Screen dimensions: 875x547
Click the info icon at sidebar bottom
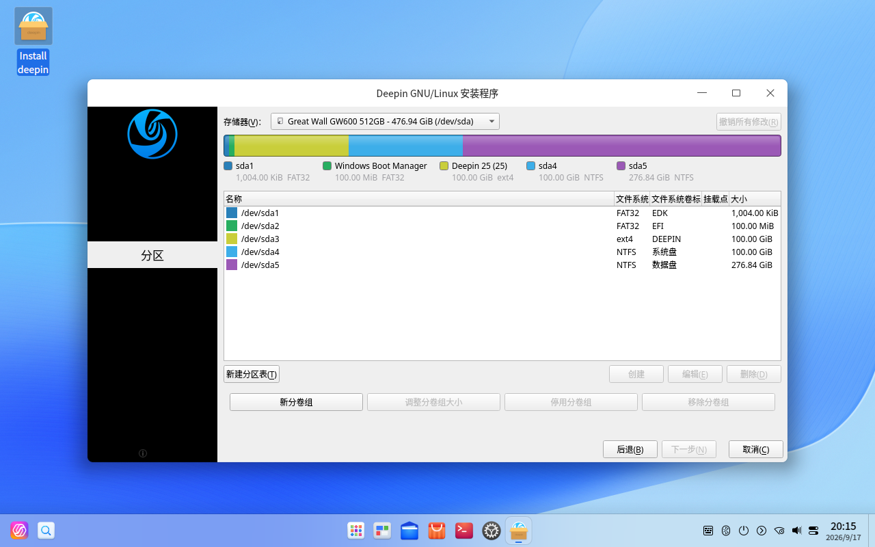[143, 453]
